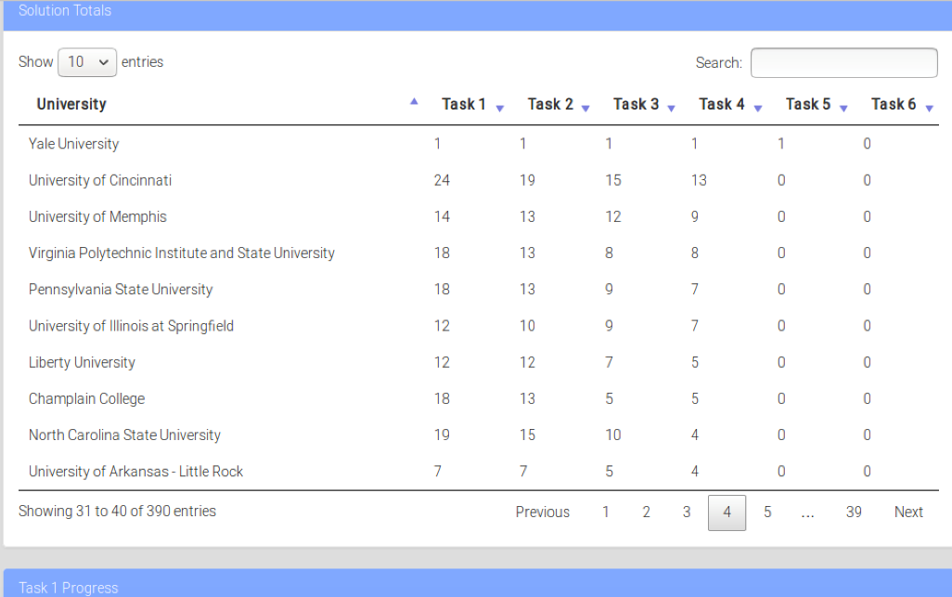952x597 pixels.
Task: Jump to last page 39
Action: (x=854, y=513)
